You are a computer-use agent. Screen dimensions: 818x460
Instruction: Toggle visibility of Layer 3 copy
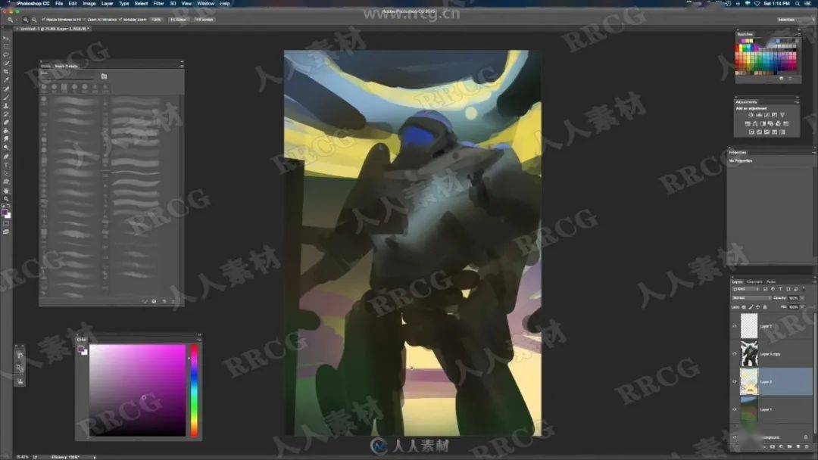[734, 353]
